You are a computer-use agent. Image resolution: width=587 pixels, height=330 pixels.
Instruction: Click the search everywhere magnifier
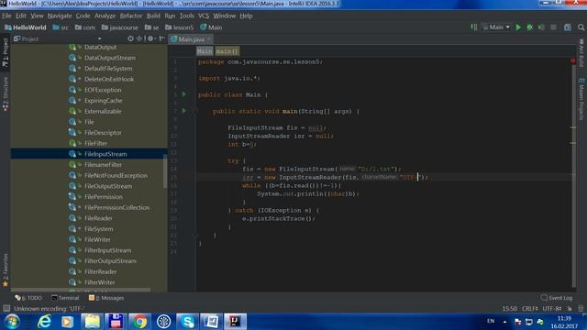pyautogui.click(x=581, y=27)
